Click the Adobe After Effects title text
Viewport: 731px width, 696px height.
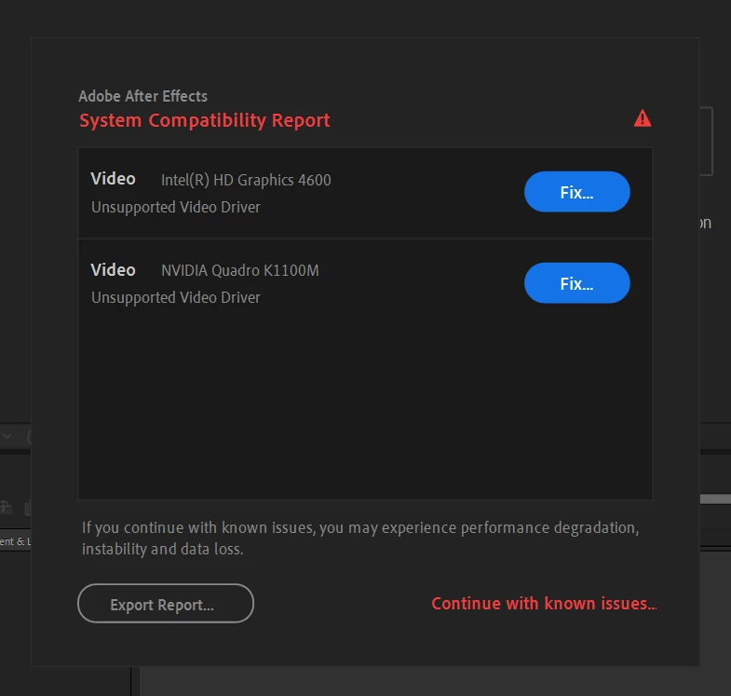142,96
